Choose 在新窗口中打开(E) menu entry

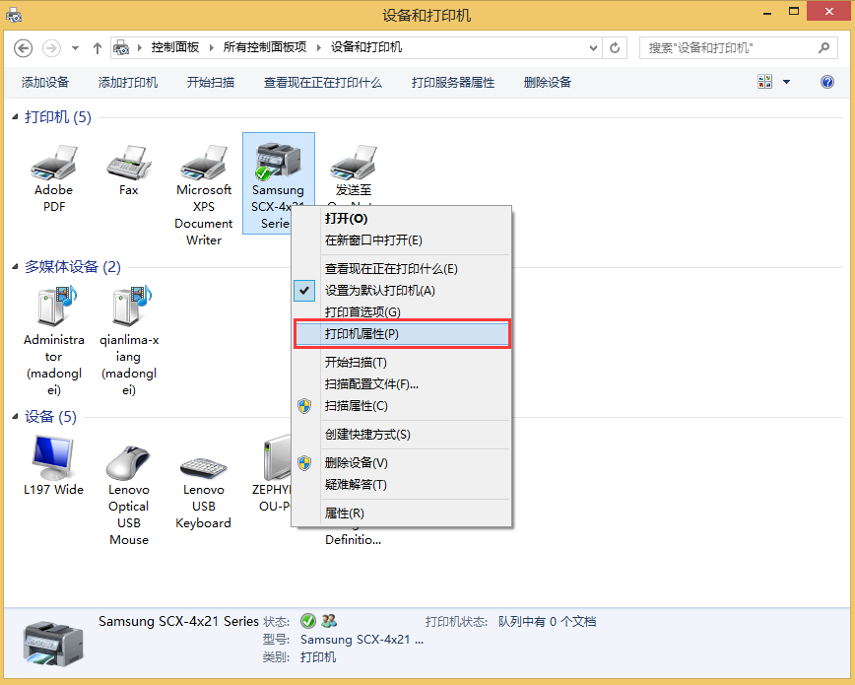401,240
